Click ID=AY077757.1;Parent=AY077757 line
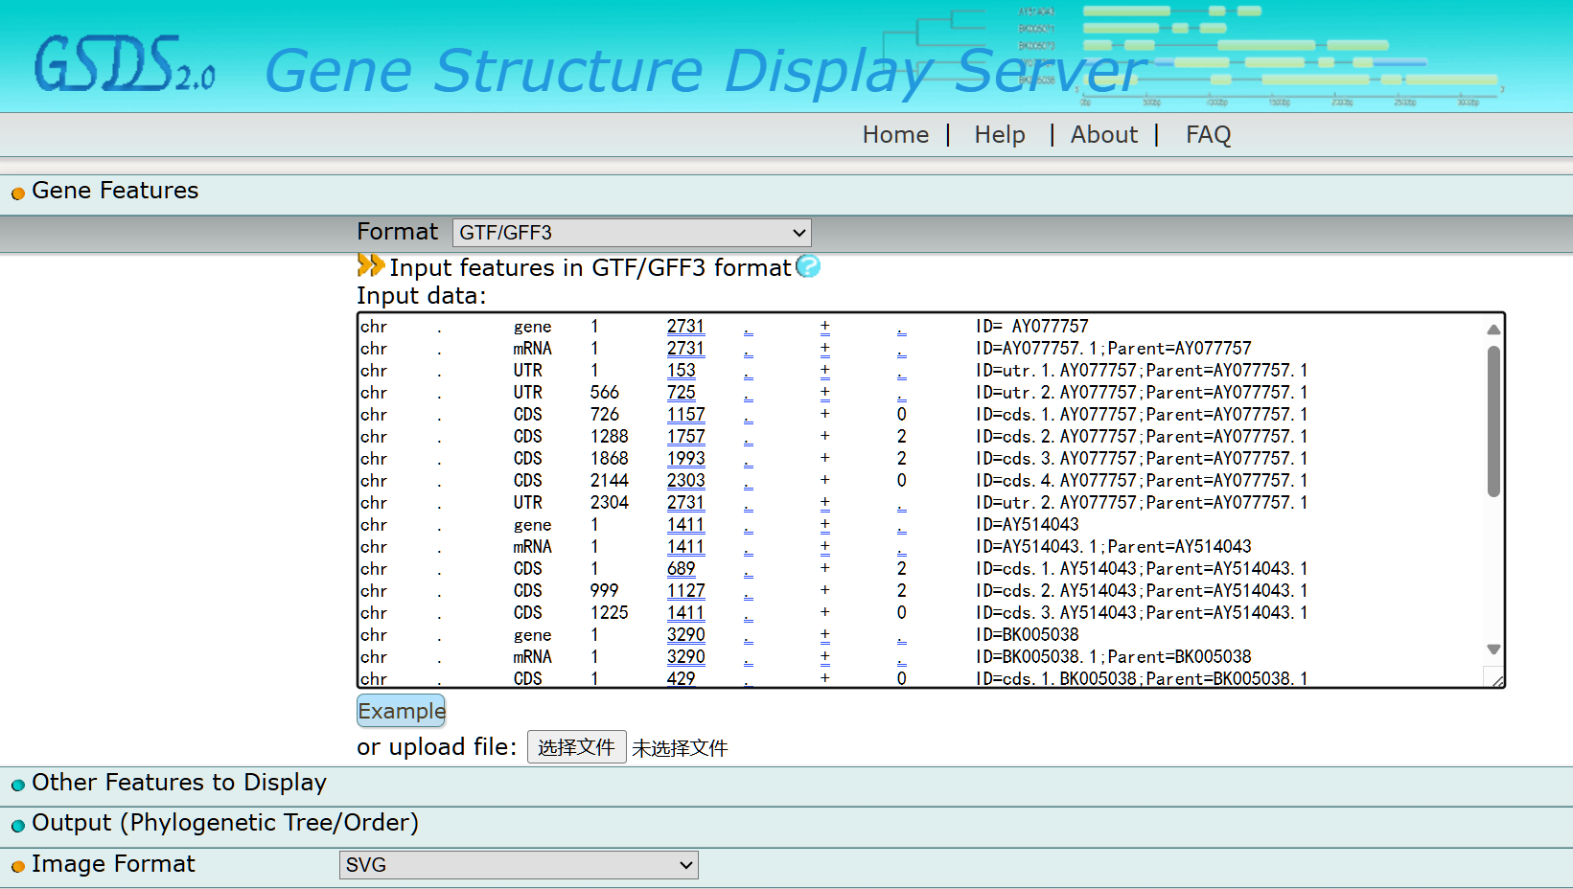 tap(1113, 349)
